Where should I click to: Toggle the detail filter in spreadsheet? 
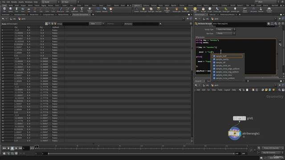click(x=55, y=24)
